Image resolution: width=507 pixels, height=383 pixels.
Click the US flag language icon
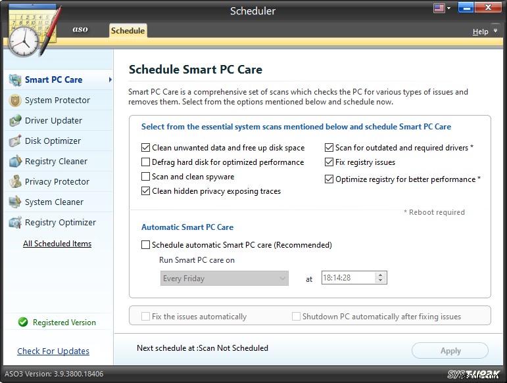[439, 8]
